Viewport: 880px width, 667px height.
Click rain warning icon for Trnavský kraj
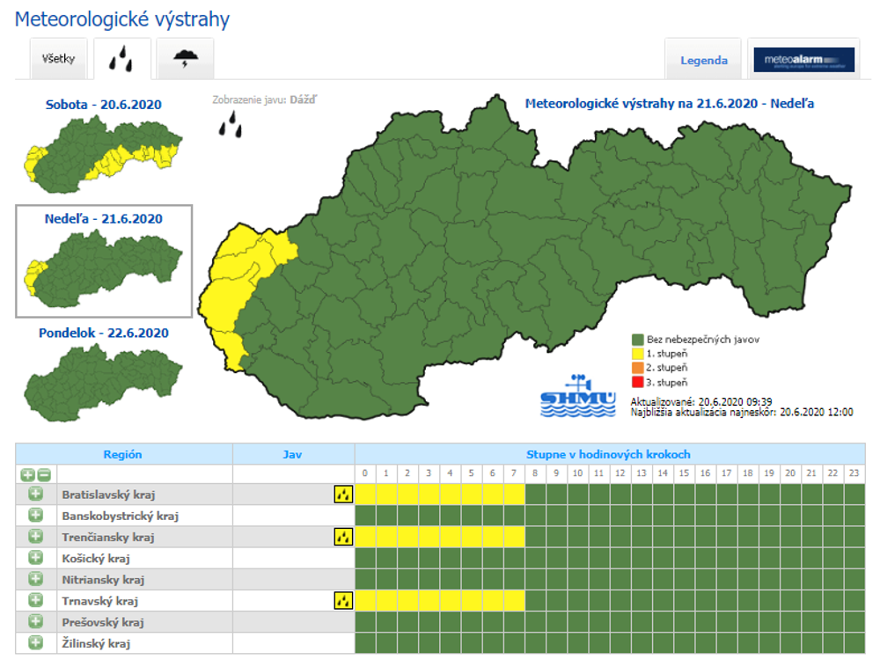click(x=343, y=601)
